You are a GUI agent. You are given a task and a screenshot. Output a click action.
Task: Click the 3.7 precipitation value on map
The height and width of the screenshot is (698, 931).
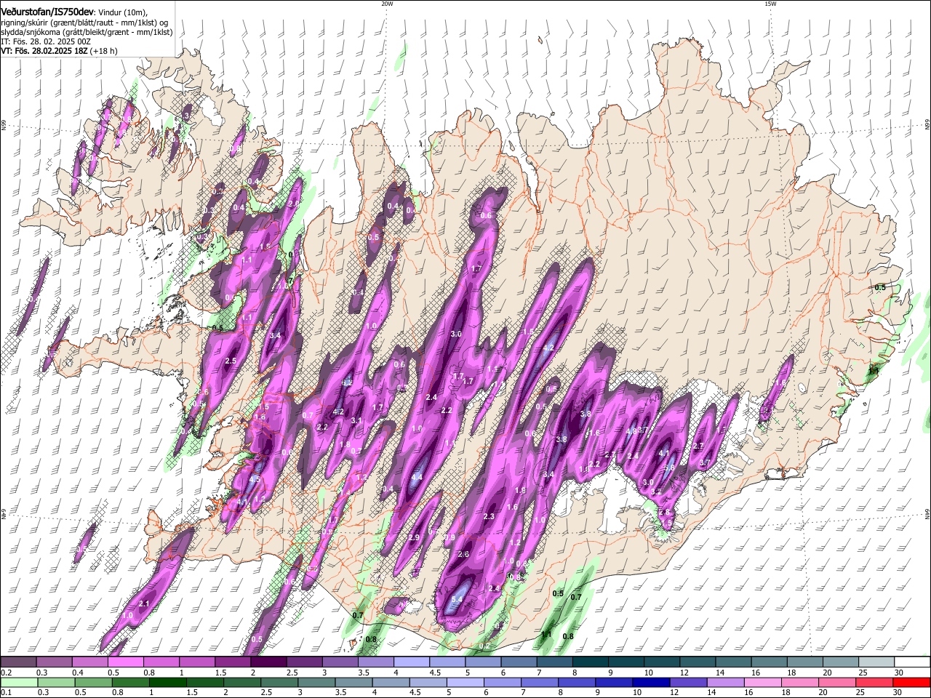coord(704,462)
